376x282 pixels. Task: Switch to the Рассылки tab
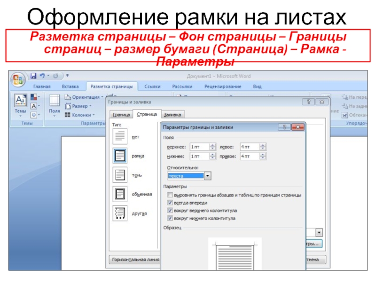[x=182, y=86]
